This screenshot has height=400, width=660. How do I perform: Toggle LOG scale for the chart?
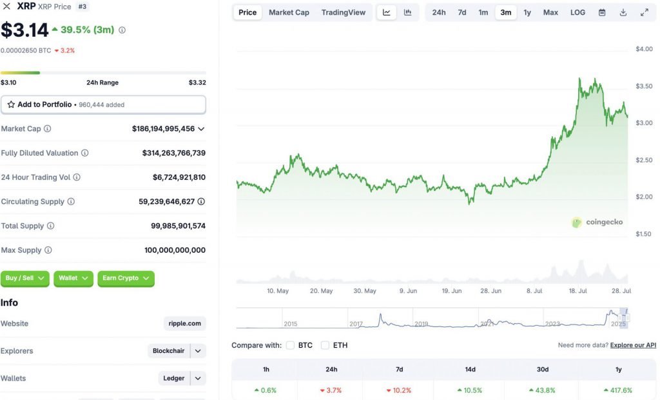[577, 12]
